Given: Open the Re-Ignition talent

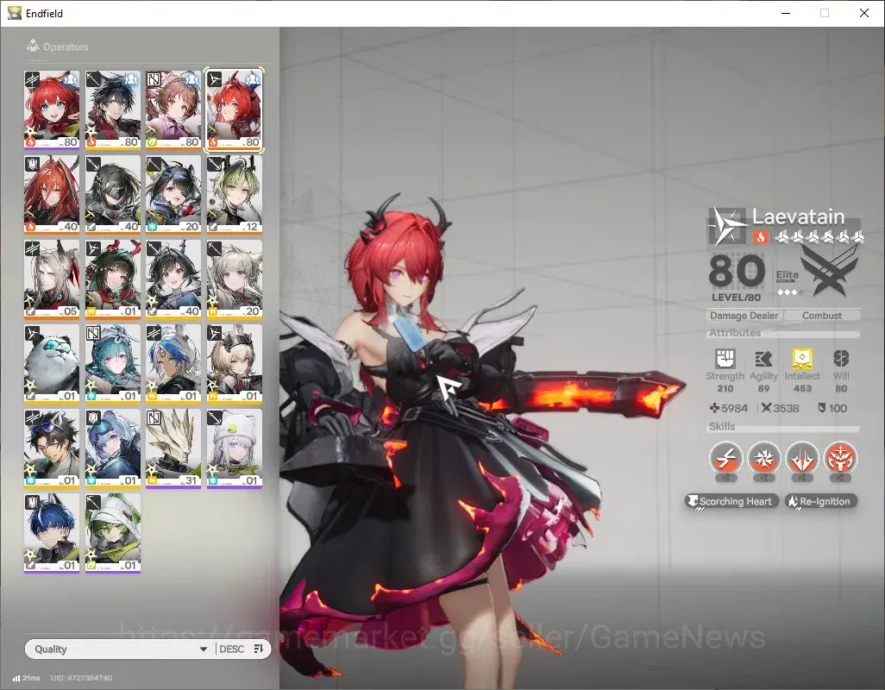Looking at the screenshot, I should click(821, 501).
